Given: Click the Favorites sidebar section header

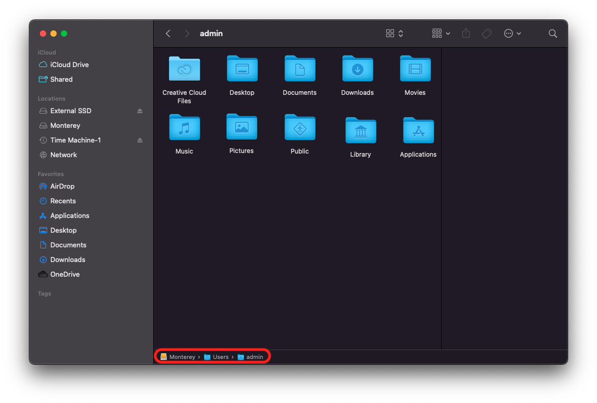Looking at the screenshot, I should (x=51, y=174).
